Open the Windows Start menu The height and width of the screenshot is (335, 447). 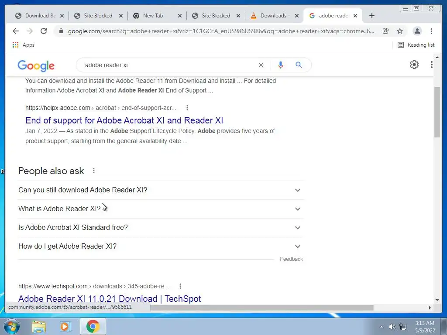click(12, 326)
